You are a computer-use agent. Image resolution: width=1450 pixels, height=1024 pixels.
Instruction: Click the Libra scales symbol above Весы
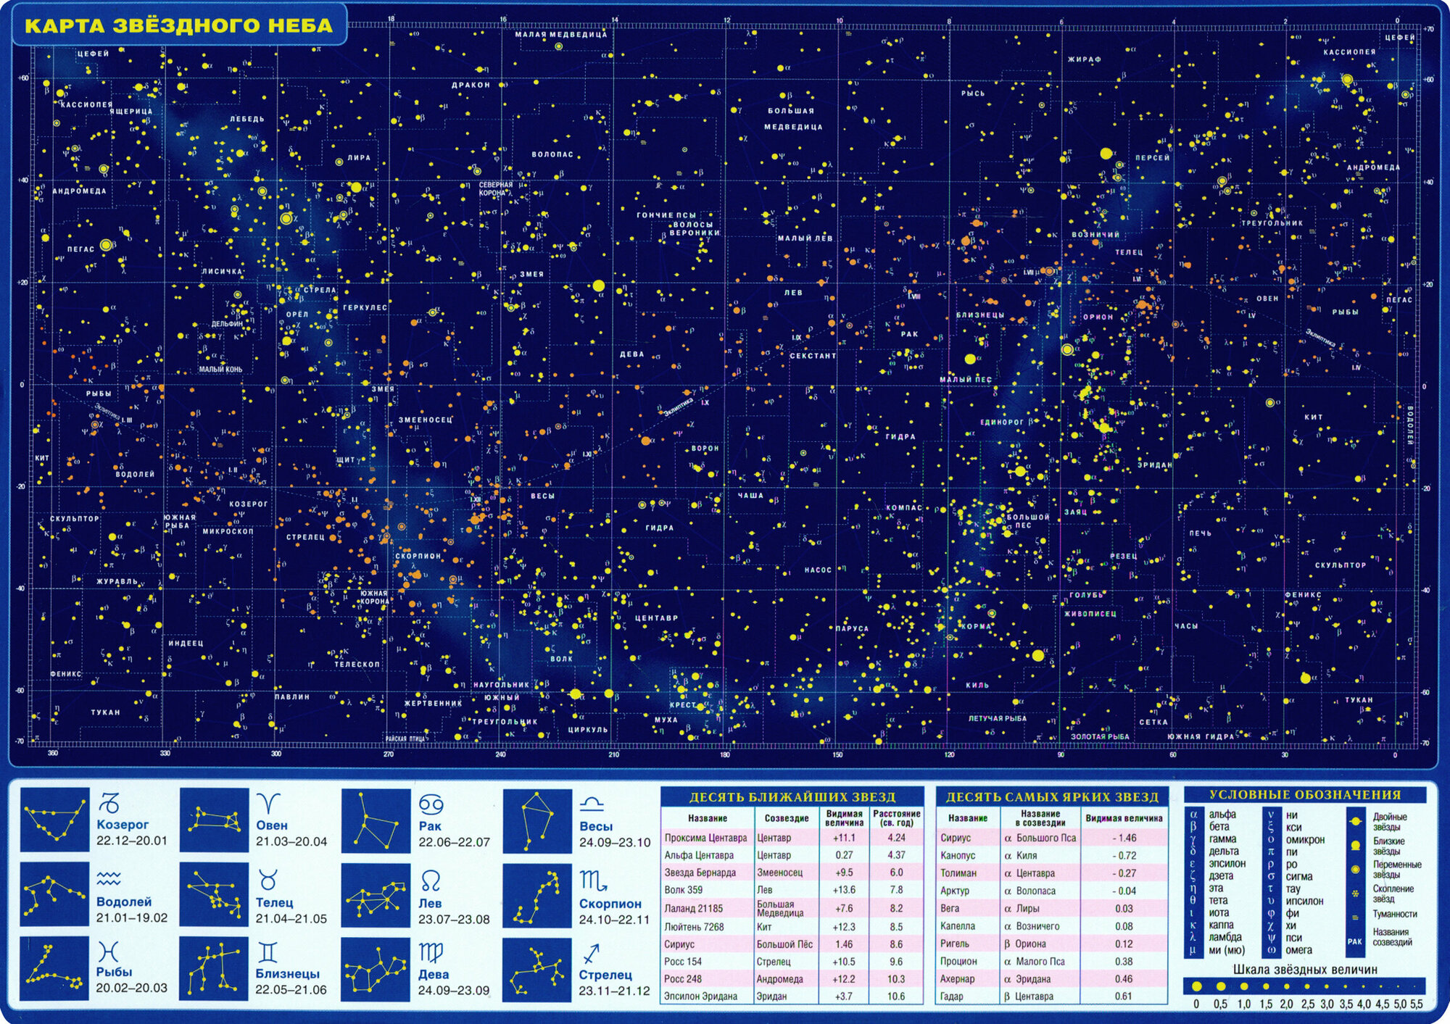click(x=592, y=804)
